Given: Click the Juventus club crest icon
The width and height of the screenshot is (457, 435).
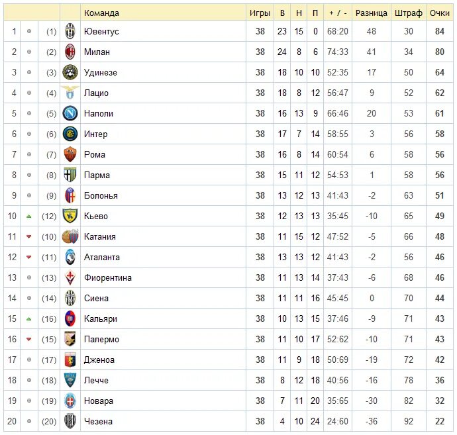Looking at the screenshot, I should pyautogui.click(x=70, y=31).
